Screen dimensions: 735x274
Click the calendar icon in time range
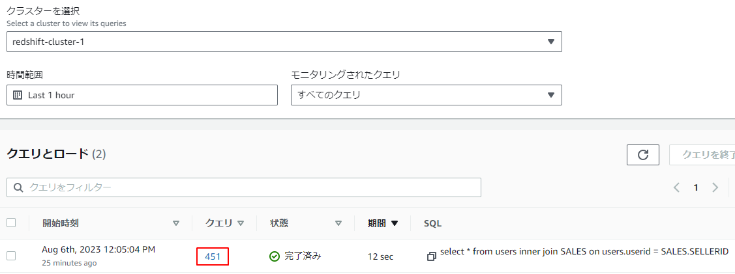18,95
